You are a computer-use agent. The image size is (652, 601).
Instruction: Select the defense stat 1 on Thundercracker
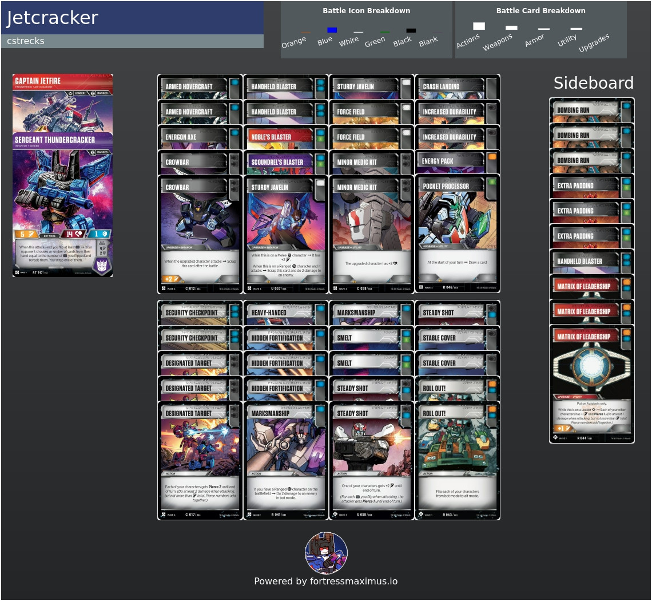click(100, 234)
